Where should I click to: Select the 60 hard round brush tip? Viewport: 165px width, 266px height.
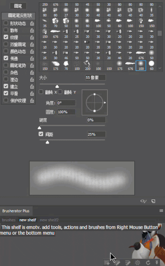pos(151,66)
